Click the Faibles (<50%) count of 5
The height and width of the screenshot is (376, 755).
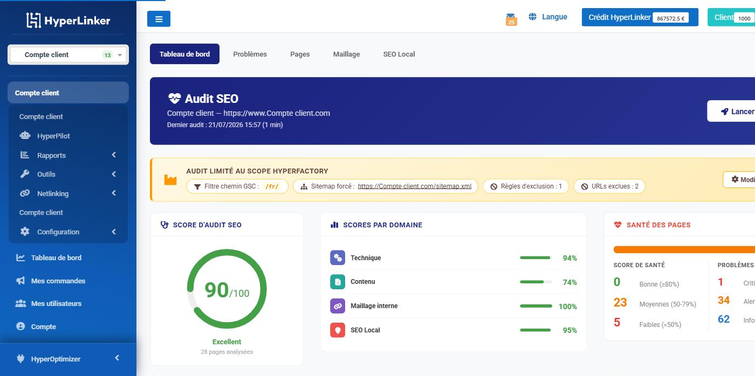(617, 323)
